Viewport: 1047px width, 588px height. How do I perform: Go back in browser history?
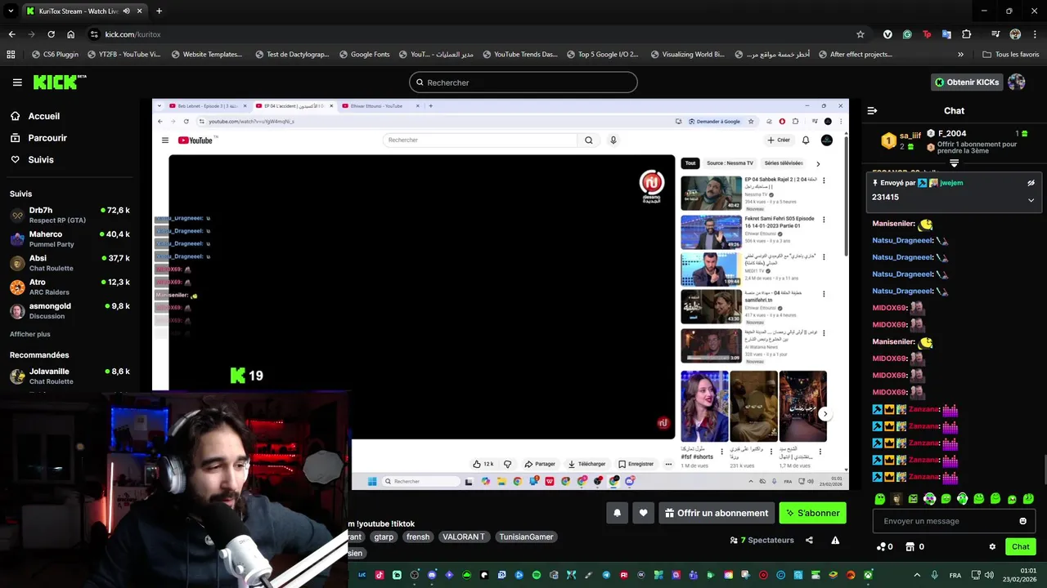pyautogui.click(x=11, y=34)
